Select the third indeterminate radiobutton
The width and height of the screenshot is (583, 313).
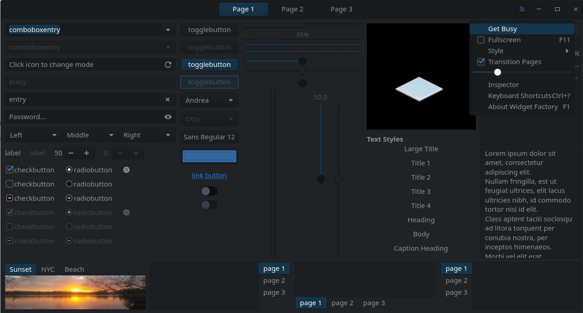click(x=69, y=198)
